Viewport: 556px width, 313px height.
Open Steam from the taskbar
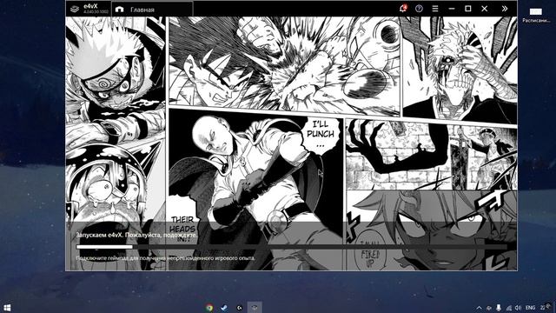224,308
